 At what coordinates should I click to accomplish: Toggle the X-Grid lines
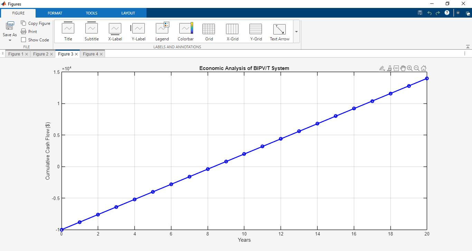click(233, 32)
